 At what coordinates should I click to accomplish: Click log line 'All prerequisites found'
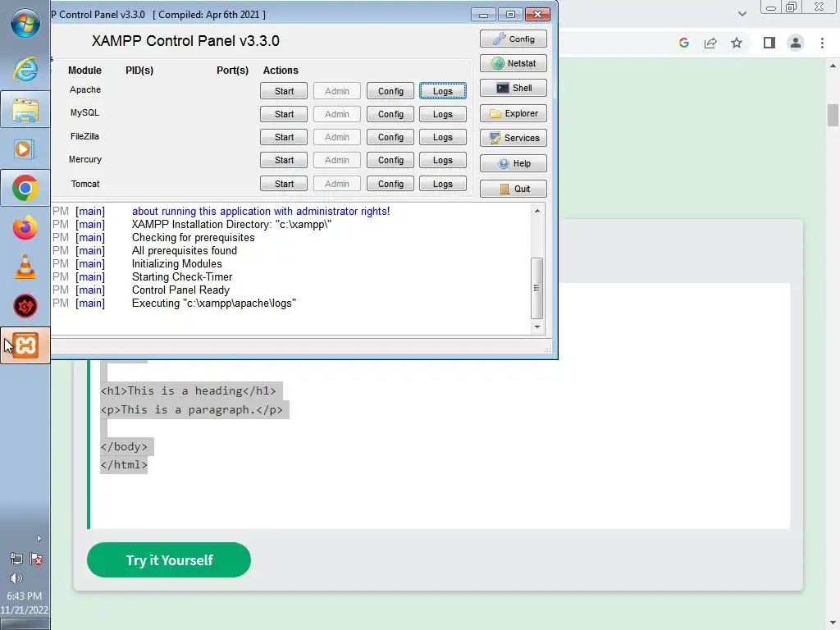click(185, 251)
